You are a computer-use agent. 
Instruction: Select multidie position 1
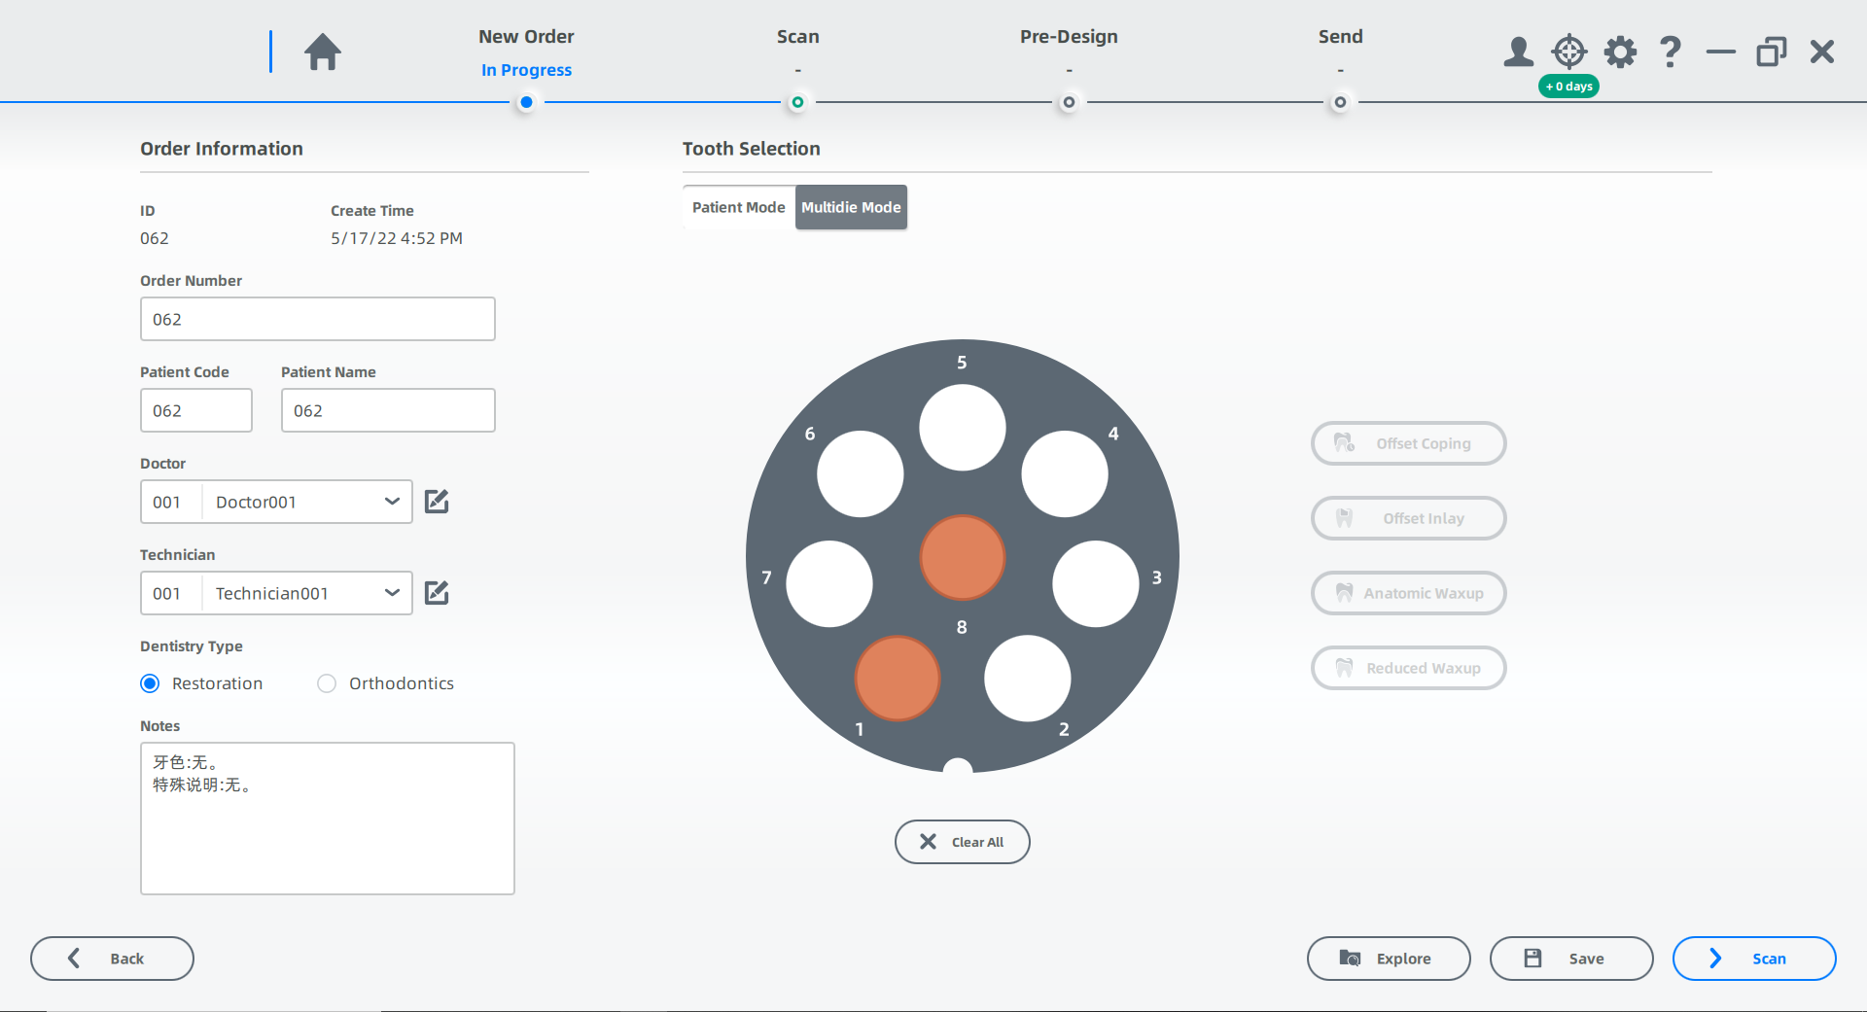[898, 679]
